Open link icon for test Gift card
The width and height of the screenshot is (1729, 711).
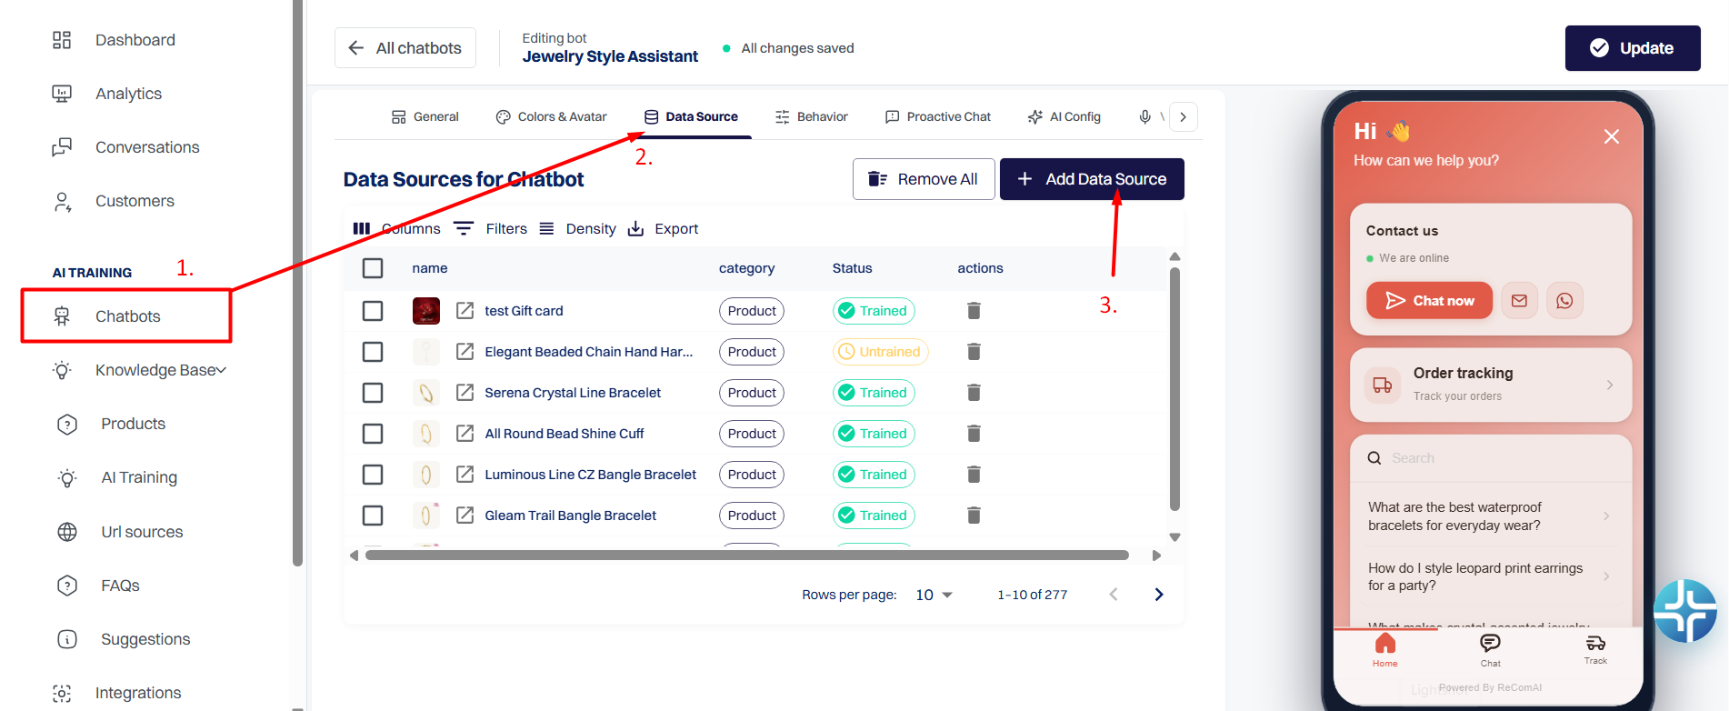(x=465, y=311)
